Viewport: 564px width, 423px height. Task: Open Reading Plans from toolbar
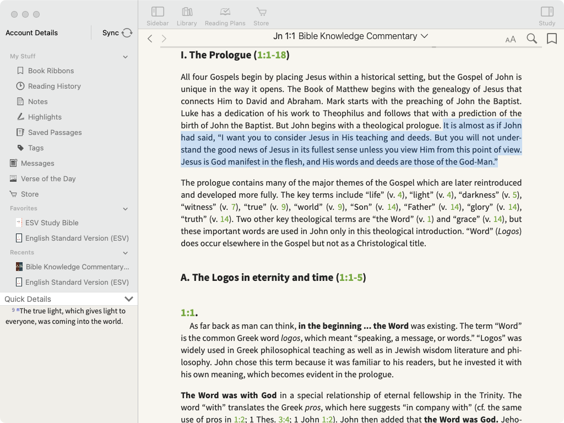coord(225,16)
